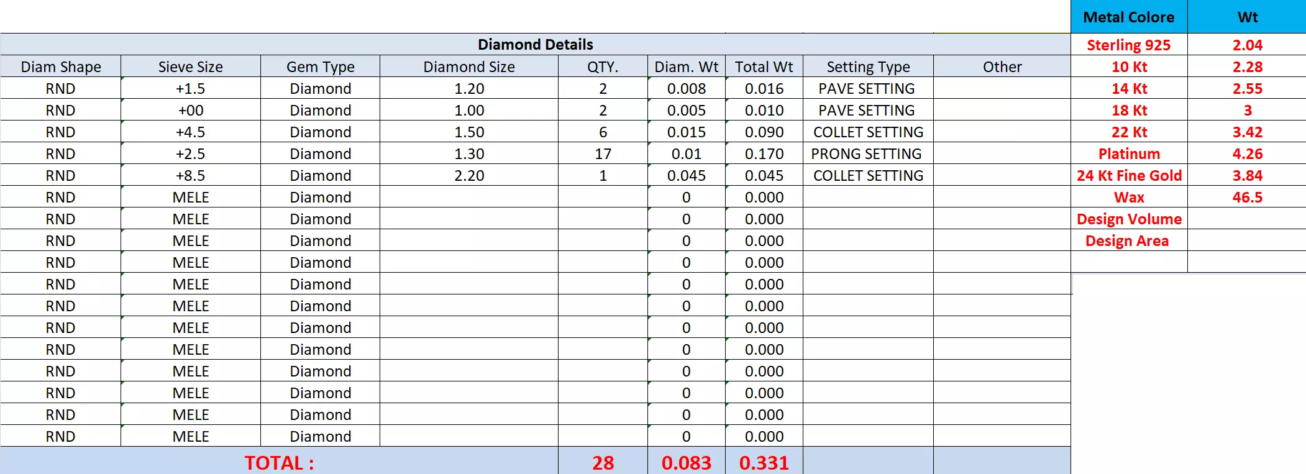Click the QTY. column header
Screen dimensions: 1306x474
603,67
